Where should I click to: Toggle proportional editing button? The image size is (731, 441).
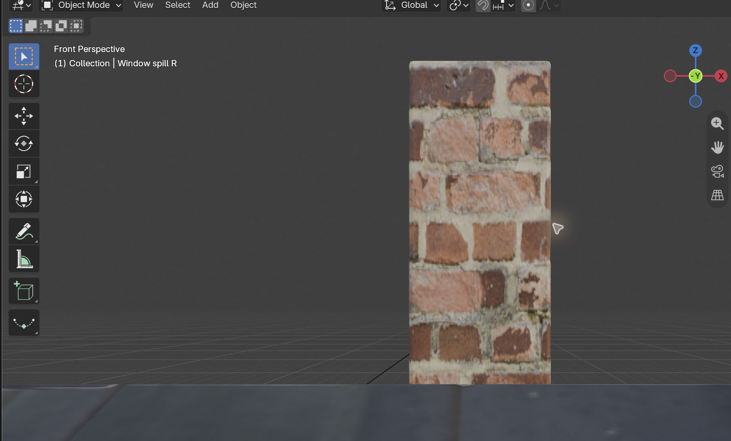528,5
